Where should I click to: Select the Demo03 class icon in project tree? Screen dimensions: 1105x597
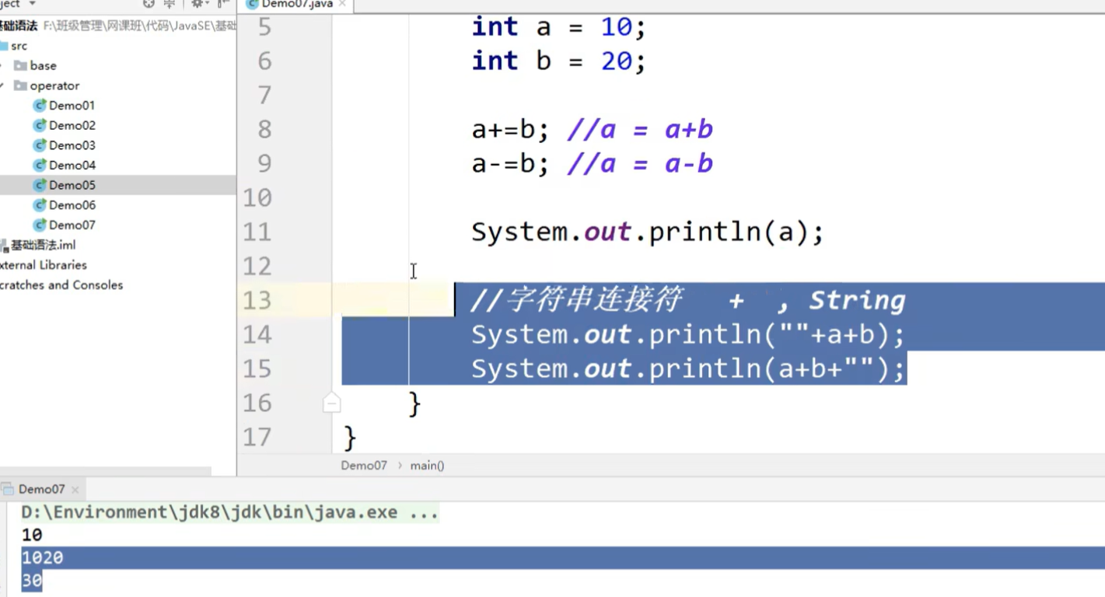pyautogui.click(x=40, y=145)
